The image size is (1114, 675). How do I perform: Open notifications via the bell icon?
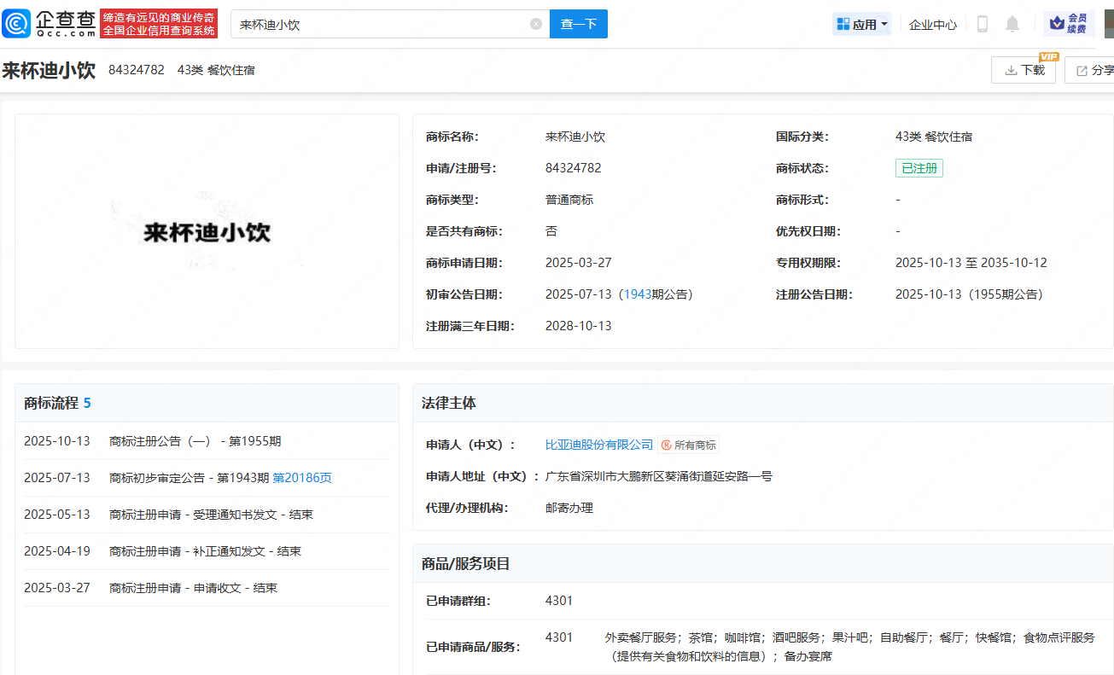(x=1012, y=24)
